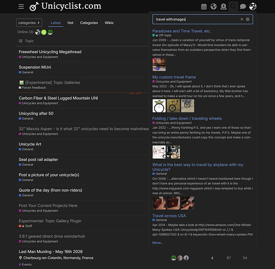This screenshot has height=269, width=275.
Task: Open first thumbnail under Folding wheels result
Action: 159,152
